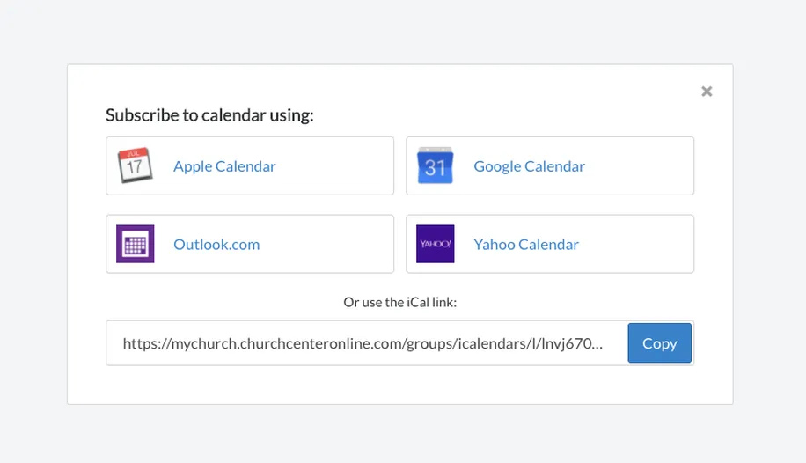Open the Google Calendar text link
806x463 pixels.
point(529,166)
